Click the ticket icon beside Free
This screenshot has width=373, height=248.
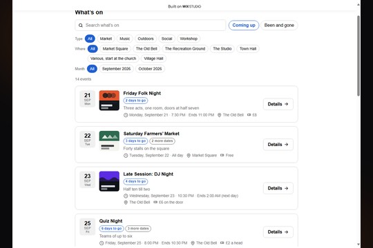(222, 155)
